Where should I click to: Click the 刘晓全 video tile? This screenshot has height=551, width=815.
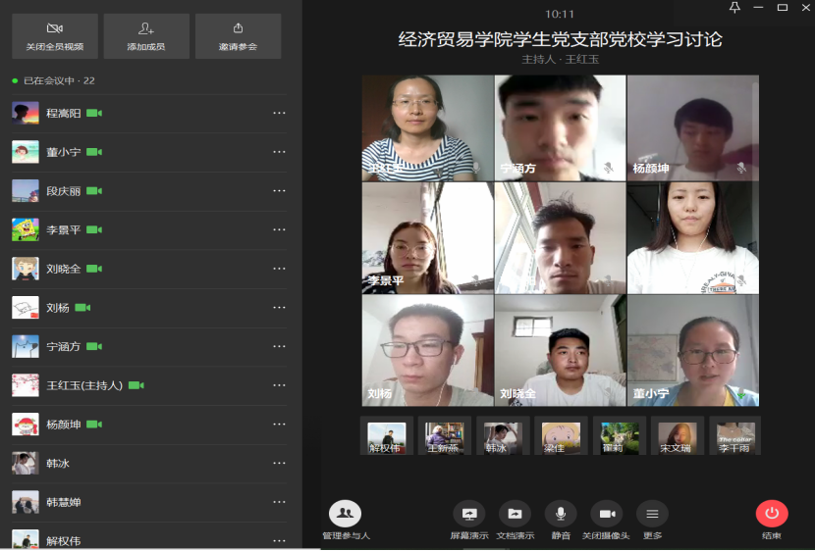pyautogui.click(x=561, y=351)
